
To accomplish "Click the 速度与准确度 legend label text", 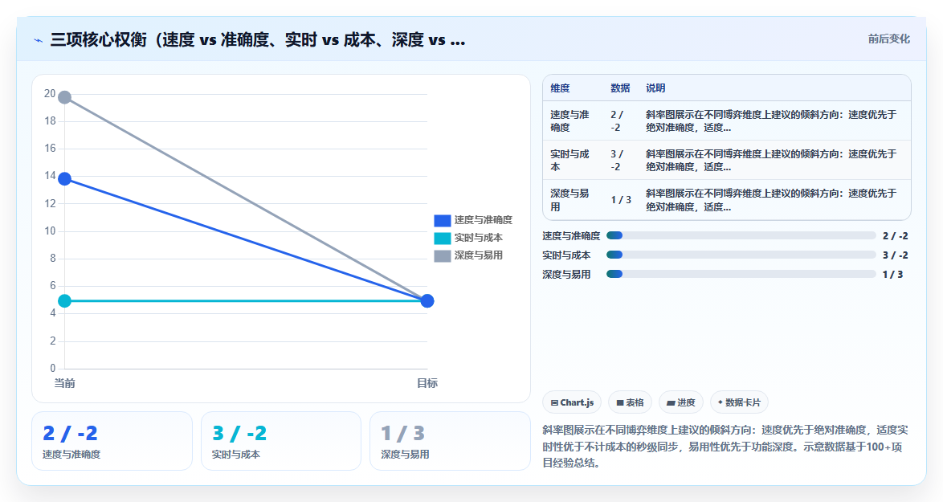I will coord(484,221).
